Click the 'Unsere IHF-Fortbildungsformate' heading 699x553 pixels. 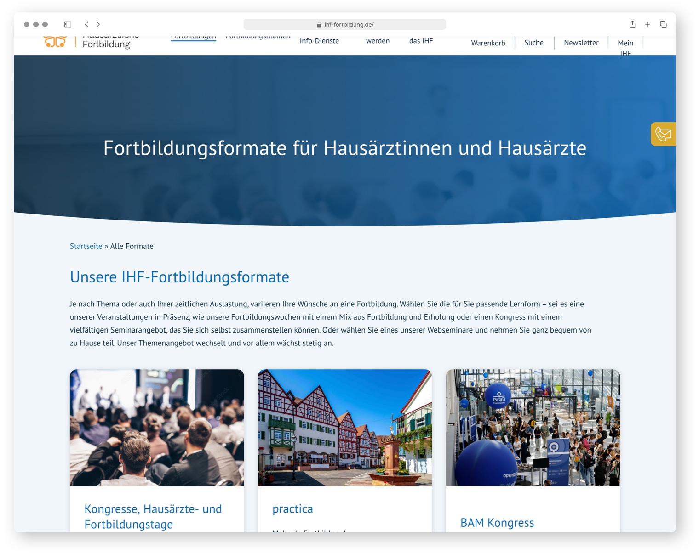179,277
